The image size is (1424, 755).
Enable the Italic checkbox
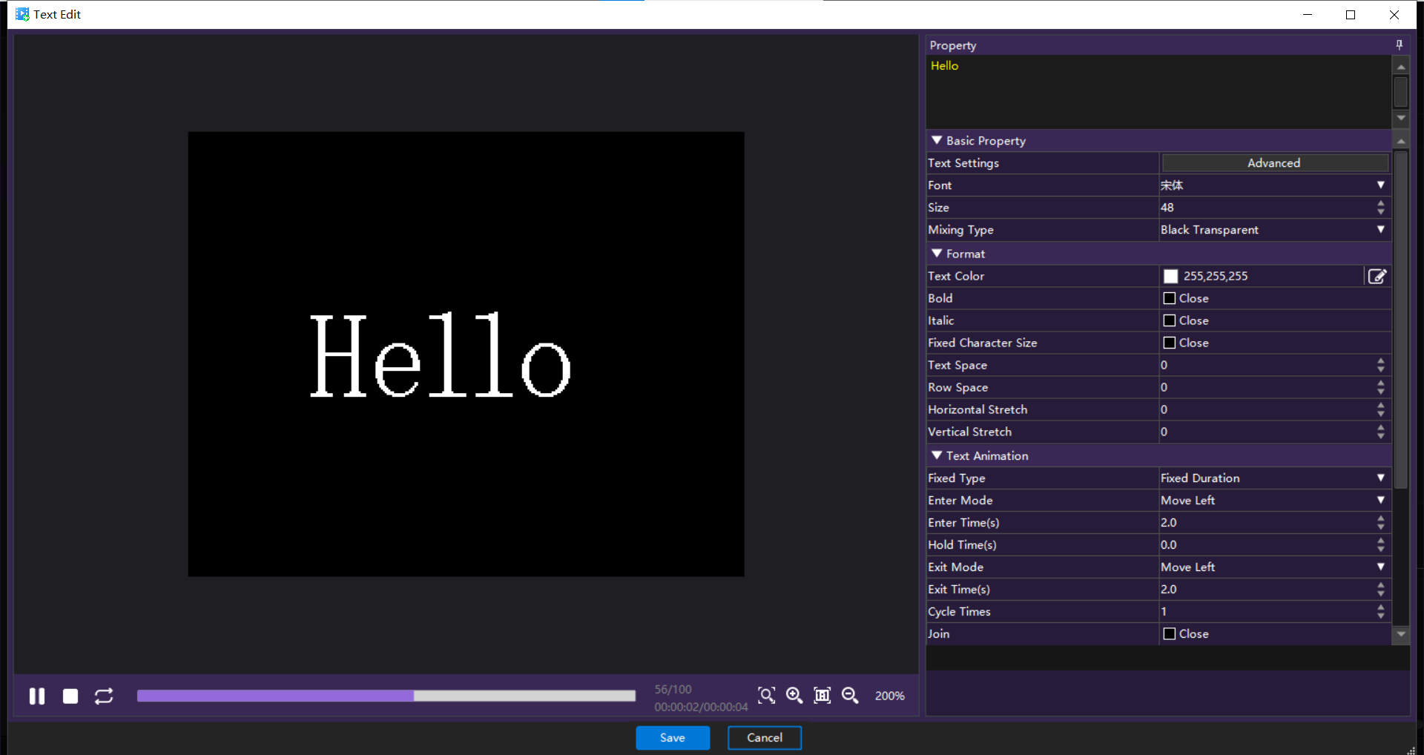tap(1170, 320)
